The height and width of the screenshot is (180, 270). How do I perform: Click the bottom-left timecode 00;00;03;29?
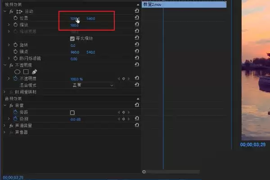pos(13,178)
